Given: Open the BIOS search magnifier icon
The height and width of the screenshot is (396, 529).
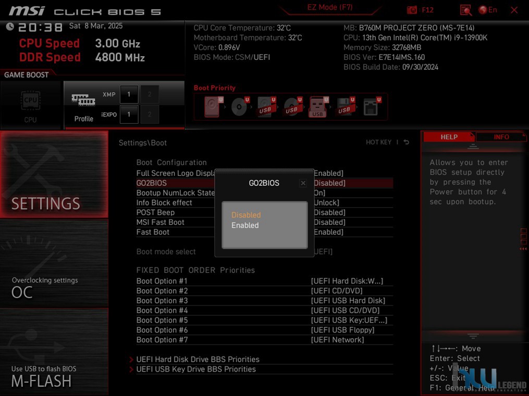Looking at the screenshot, I should (x=465, y=10).
